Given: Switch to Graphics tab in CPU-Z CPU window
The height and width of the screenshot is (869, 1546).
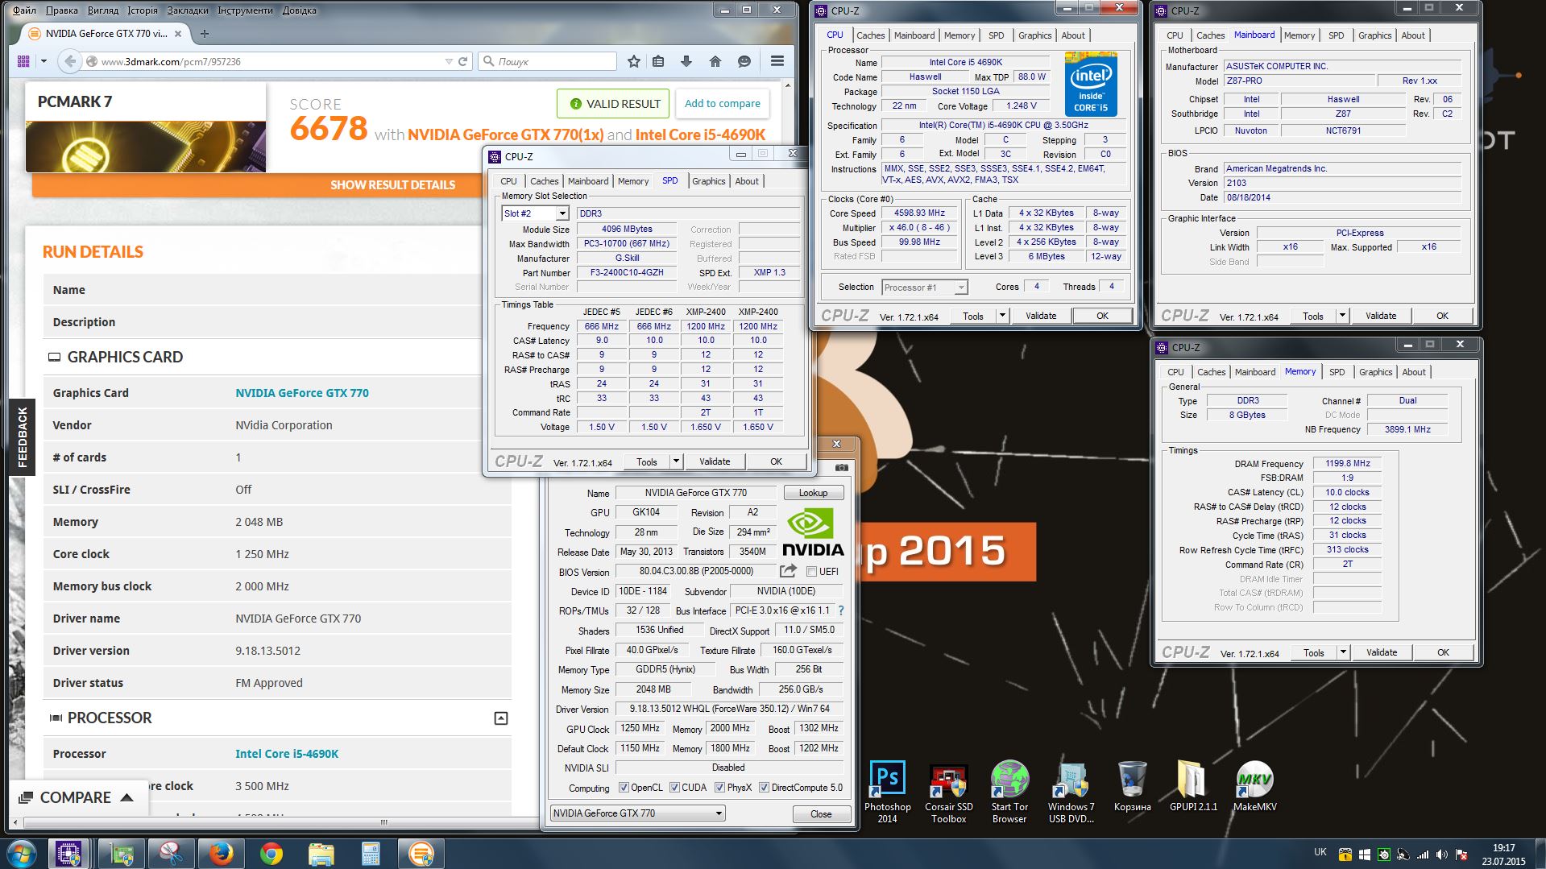Looking at the screenshot, I should (1034, 35).
